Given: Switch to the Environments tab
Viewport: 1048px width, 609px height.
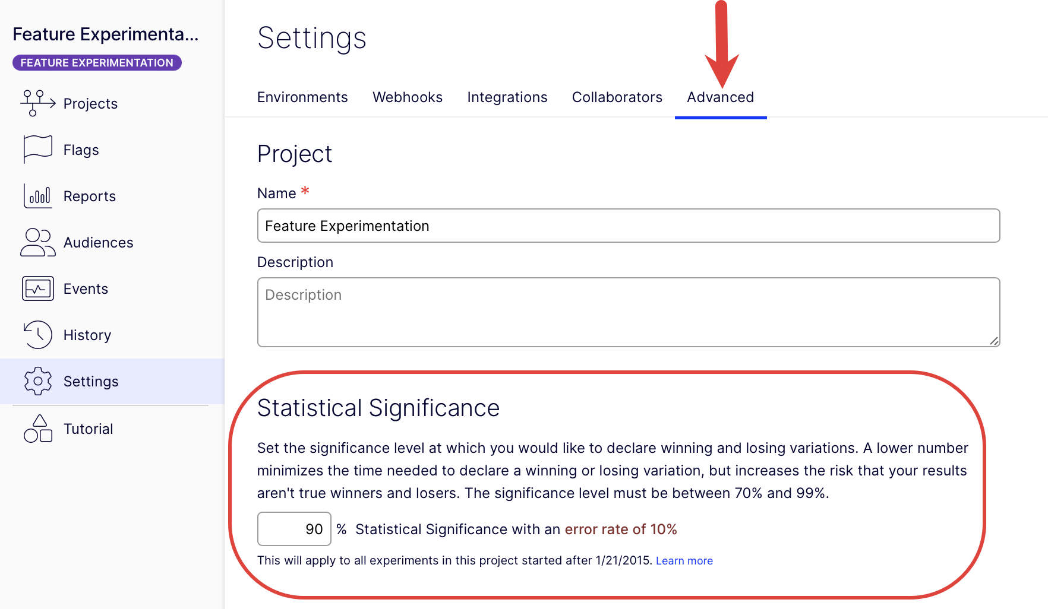Looking at the screenshot, I should (302, 97).
